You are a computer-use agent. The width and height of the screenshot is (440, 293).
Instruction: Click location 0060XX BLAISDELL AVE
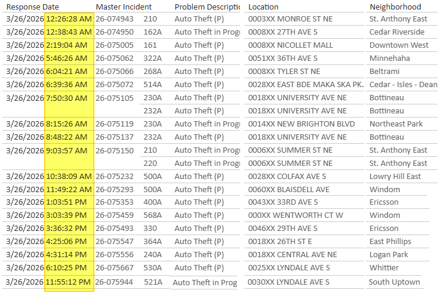click(289, 190)
